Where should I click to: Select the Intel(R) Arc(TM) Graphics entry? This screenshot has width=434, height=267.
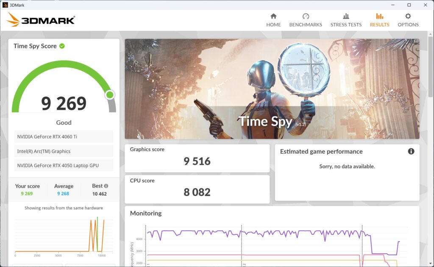pyautogui.click(x=64, y=151)
